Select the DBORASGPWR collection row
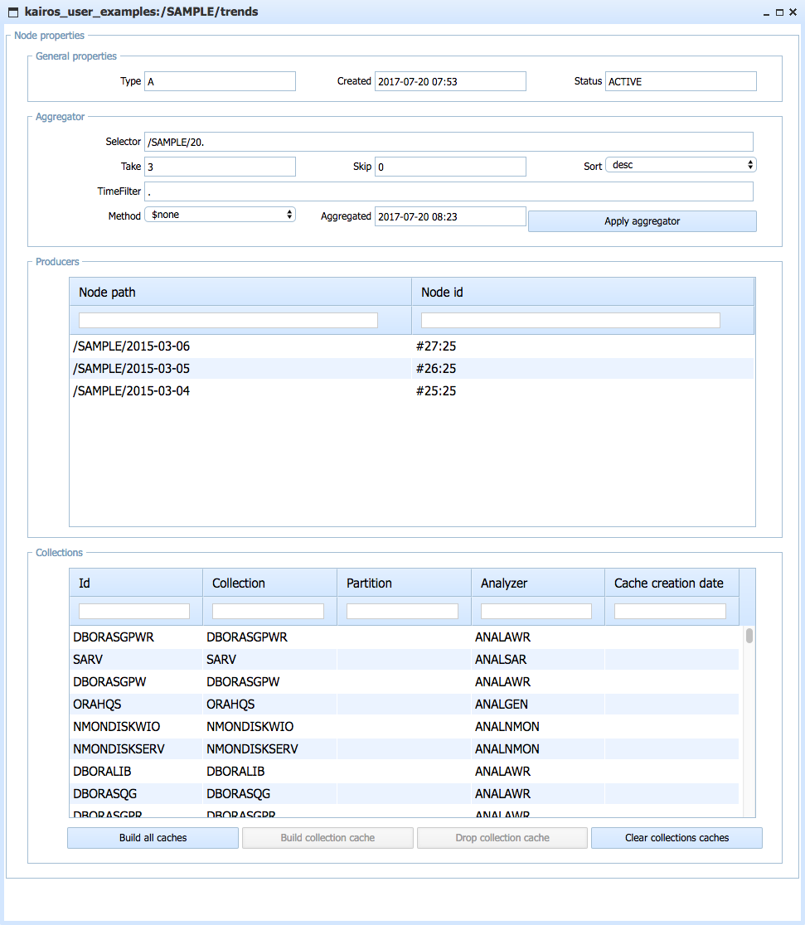The image size is (805, 925). tap(405, 637)
